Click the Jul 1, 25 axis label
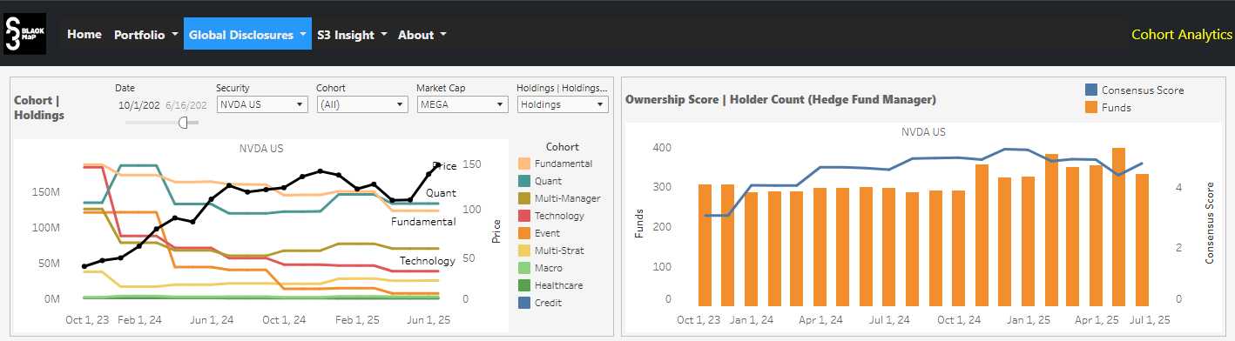The width and height of the screenshot is (1235, 341). (1149, 320)
